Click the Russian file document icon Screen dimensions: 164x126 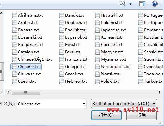point(140,37)
